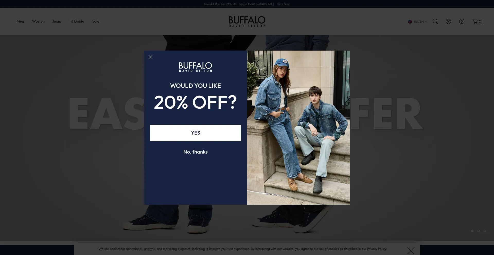Select the first carousel slide dot
Image resolution: width=494 pixels, height=255 pixels.
click(472, 231)
